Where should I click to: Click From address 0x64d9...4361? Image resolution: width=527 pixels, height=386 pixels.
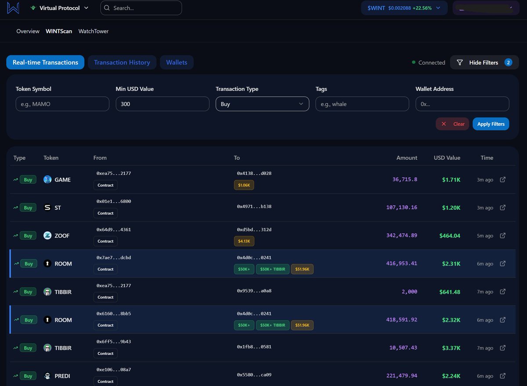[x=114, y=229]
